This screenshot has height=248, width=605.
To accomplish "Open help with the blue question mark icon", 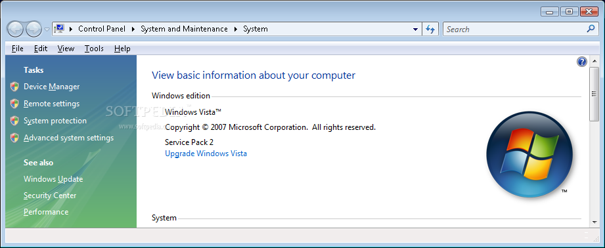I will click(x=582, y=62).
